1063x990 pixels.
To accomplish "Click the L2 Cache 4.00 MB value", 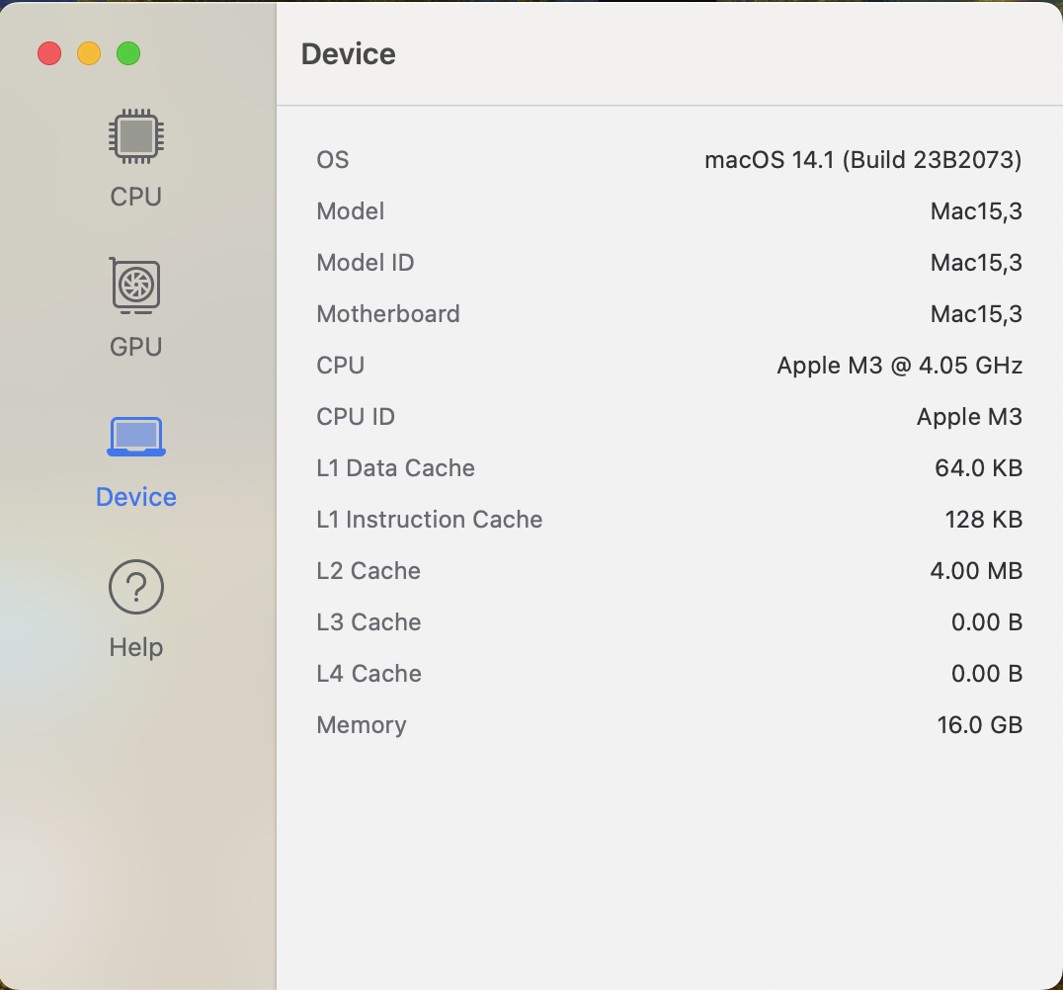I will coord(977,571).
